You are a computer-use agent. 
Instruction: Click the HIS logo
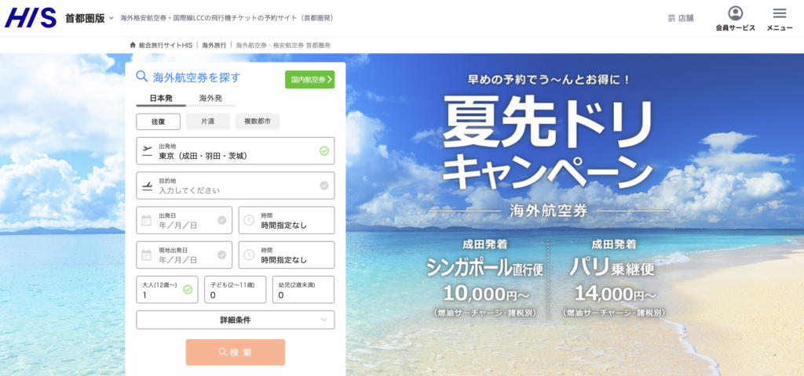click(x=31, y=18)
